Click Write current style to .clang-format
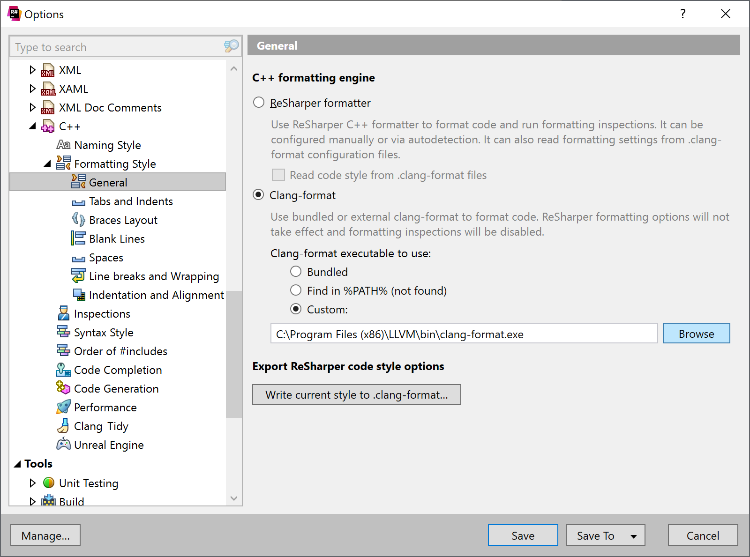Image resolution: width=750 pixels, height=557 pixels. pyautogui.click(x=356, y=394)
